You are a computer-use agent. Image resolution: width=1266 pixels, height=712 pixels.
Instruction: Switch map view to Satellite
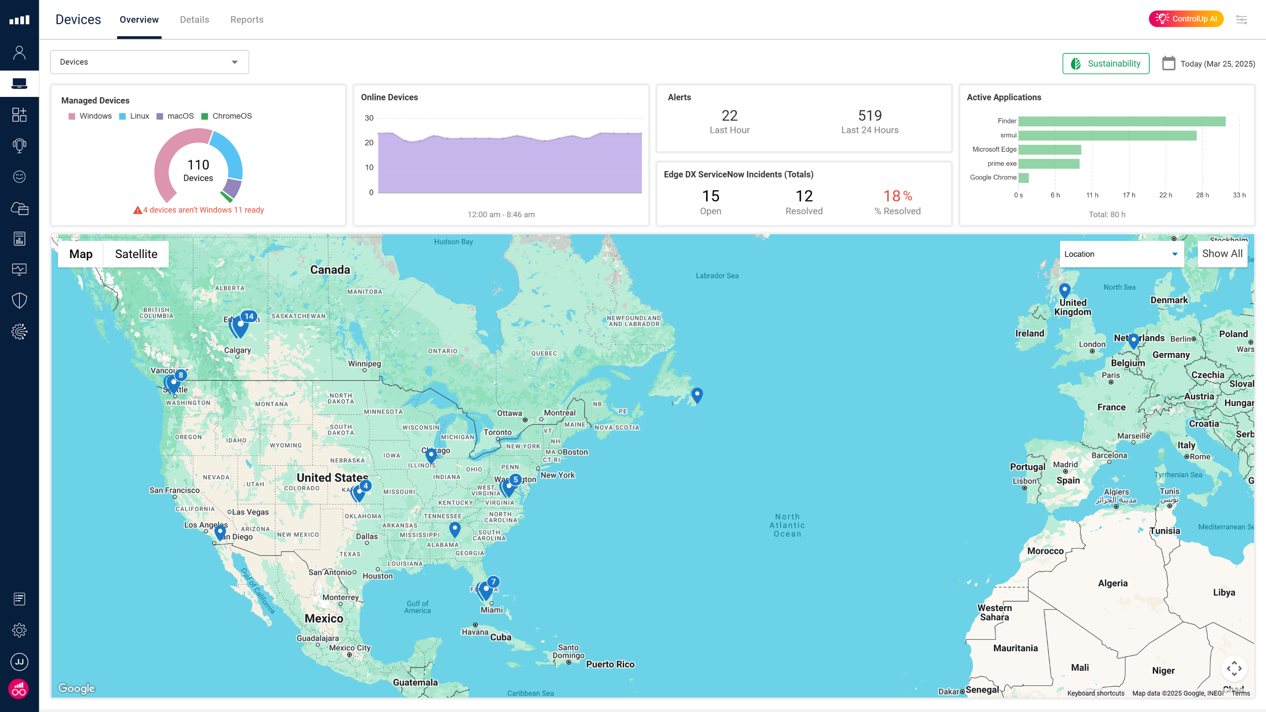(136, 254)
